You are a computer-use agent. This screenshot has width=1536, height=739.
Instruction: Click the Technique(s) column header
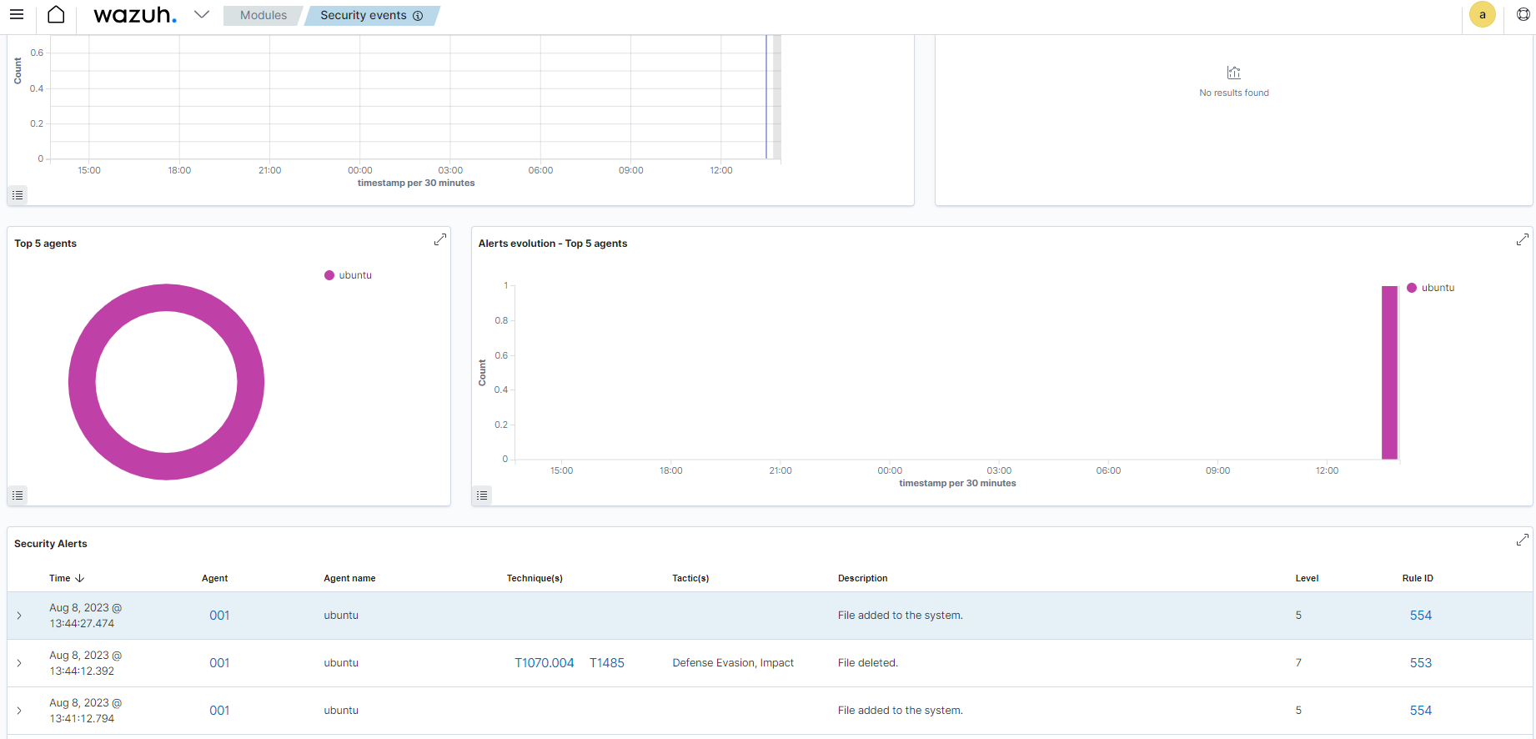pyautogui.click(x=535, y=578)
